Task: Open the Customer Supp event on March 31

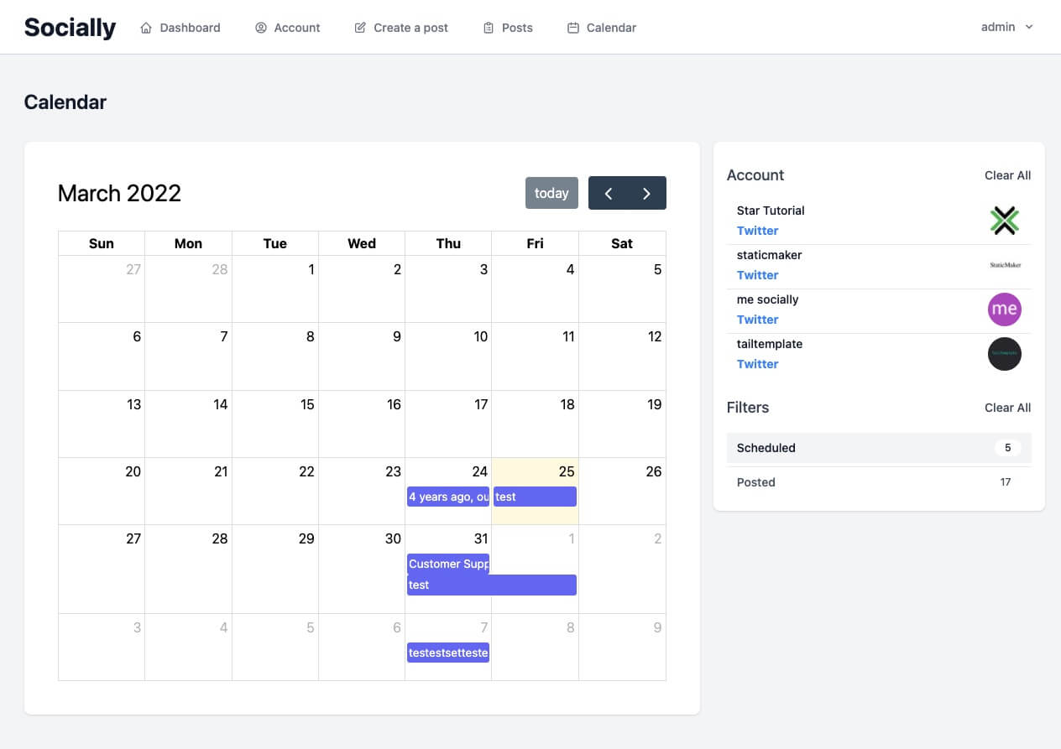Action: coord(448,564)
